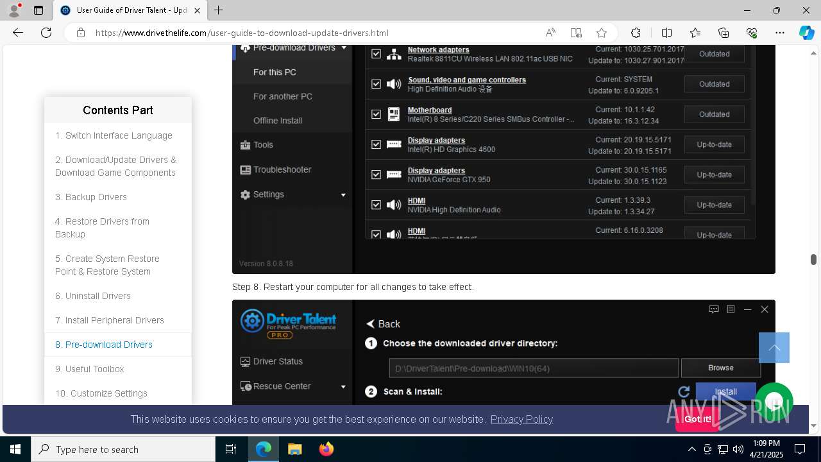This screenshot has width=821, height=462.
Task: Open the notification center icon
Action: [x=800, y=449]
